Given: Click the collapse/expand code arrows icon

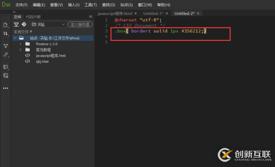Looking at the screenshot, I should [6, 46].
